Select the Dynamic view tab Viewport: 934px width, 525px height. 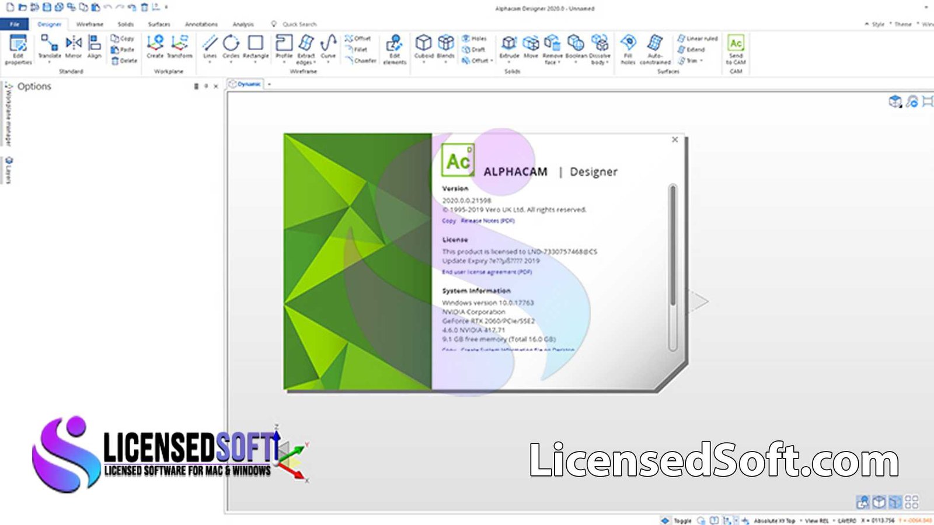click(245, 84)
